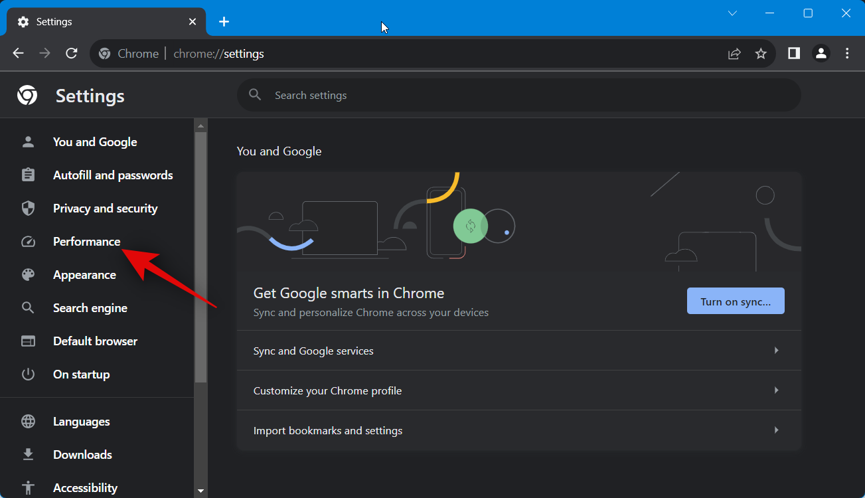Bookmark this tab with the star icon
The height and width of the screenshot is (498, 865).
tap(761, 54)
